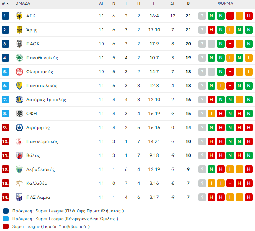Open the Αστέρας Τρίπολης team page

tap(46, 100)
